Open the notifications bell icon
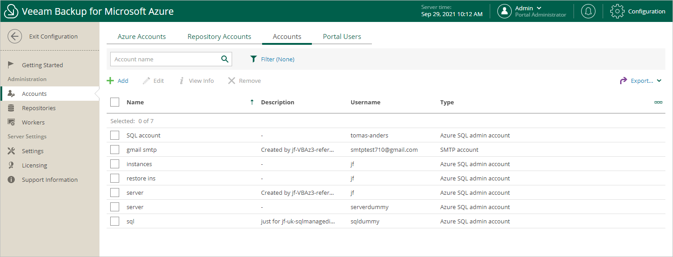673x257 pixels. 588,11
